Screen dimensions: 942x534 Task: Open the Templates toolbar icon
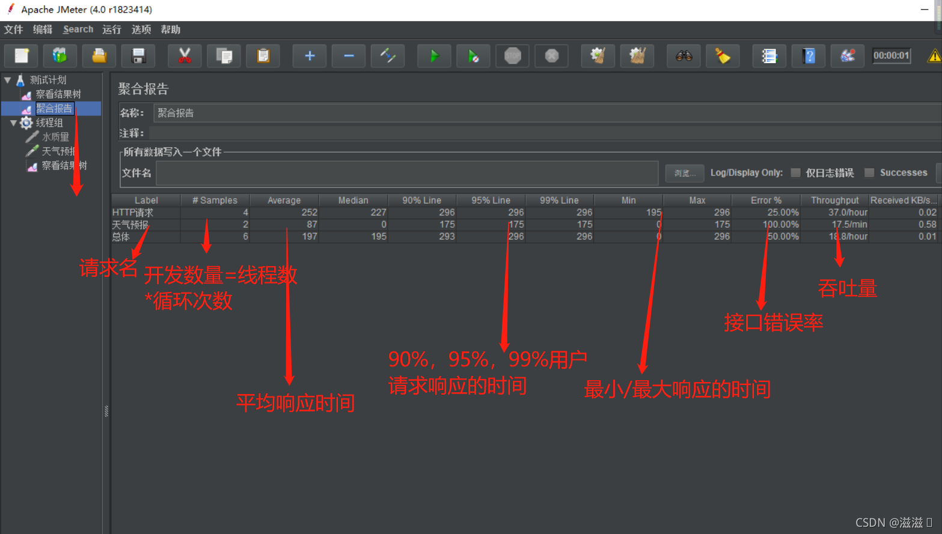click(60, 56)
